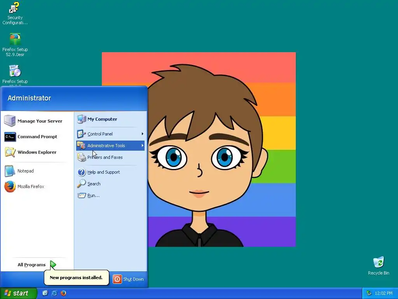
Task: Click the Search magnifying glass icon
Action: [82, 184]
